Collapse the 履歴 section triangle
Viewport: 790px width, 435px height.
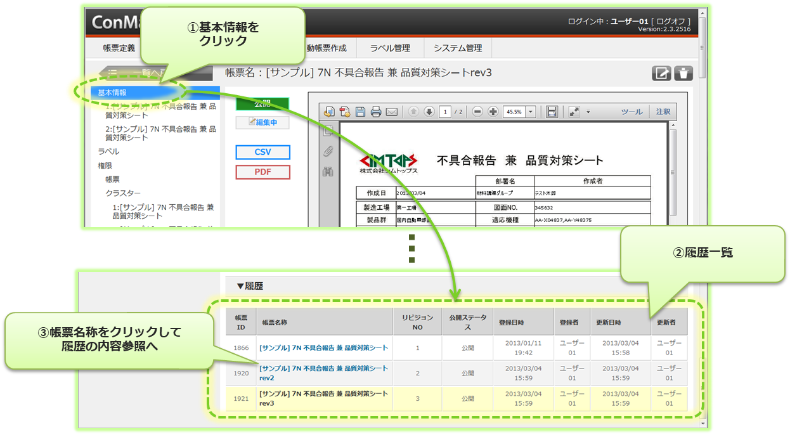(240, 286)
